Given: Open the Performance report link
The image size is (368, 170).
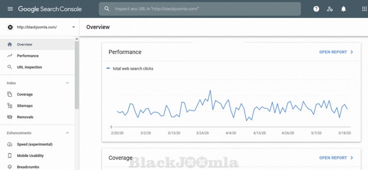Looking at the screenshot, I should (336, 52).
